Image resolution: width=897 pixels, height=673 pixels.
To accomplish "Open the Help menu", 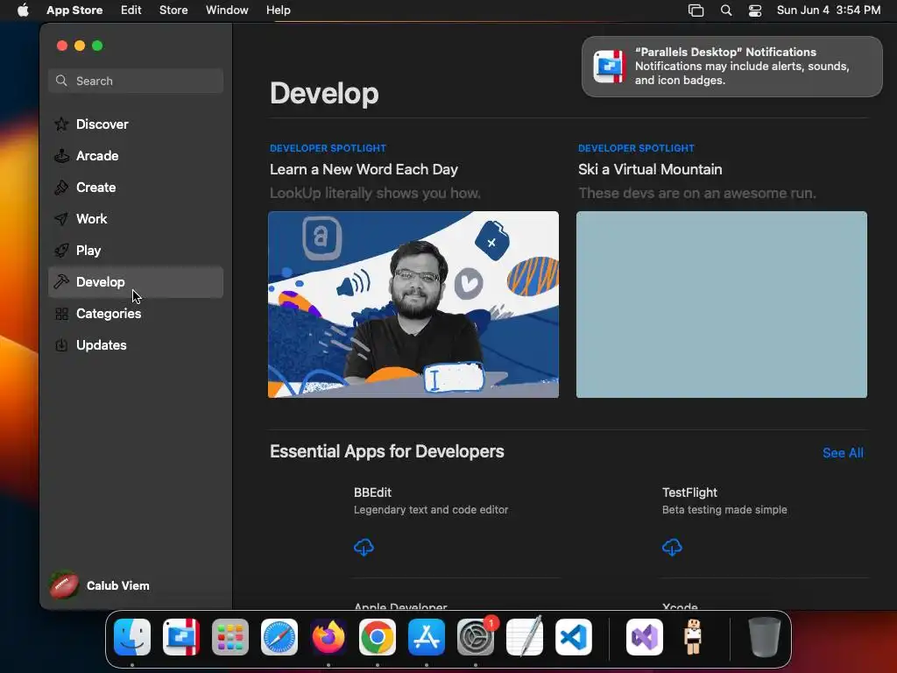I will [278, 11].
